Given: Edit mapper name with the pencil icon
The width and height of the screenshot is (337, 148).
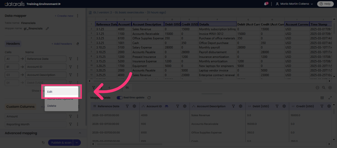Looking at the screenshot, I should pyautogui.click(x=47, y=28).
